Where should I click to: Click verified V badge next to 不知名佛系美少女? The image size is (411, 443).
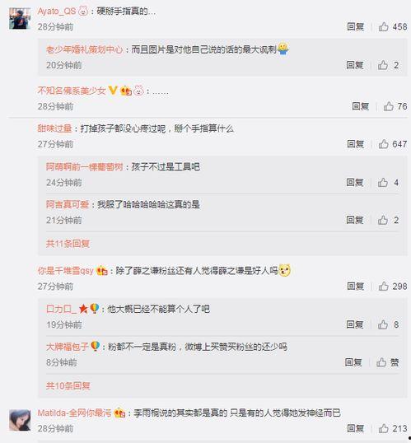[113, 91]
